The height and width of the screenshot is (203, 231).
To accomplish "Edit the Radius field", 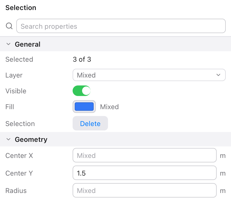I will pos(144,190).
